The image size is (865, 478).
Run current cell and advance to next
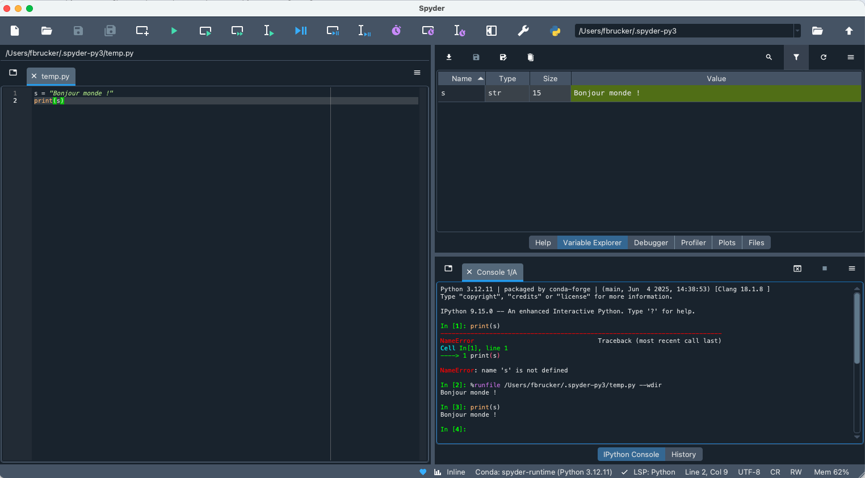(237, 31)
